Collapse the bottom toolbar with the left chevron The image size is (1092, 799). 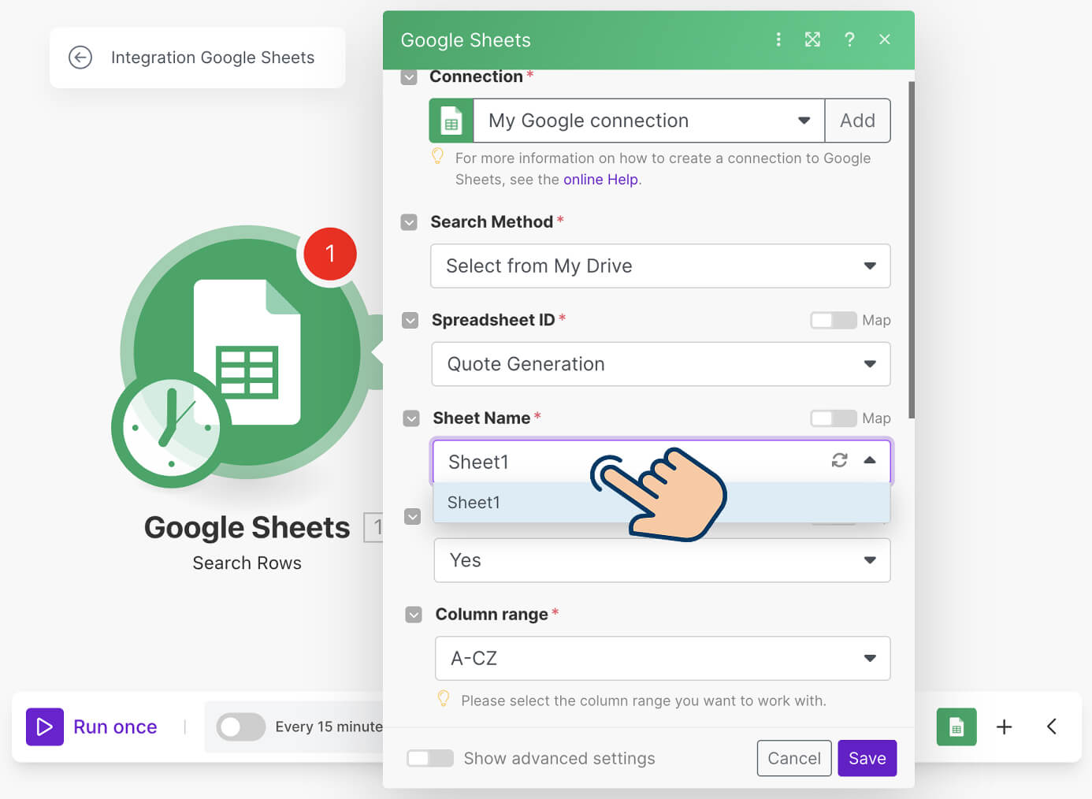[x=1052, y=727]
